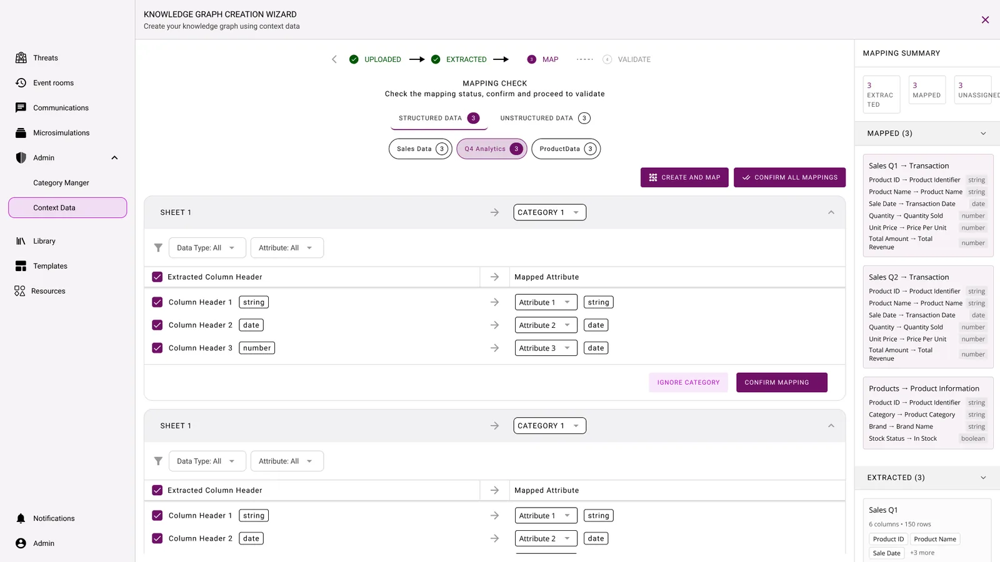This screenshot has height=562, width=1000.
Task: Open the Threats sidebar icon
Action: coord(21,58)
